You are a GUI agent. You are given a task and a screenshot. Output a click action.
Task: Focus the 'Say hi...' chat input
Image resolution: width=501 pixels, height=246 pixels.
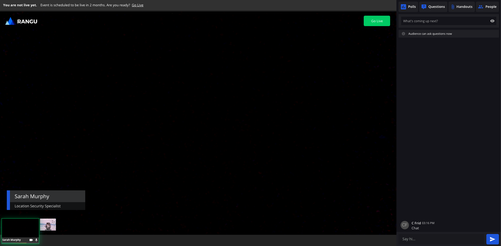pyautogui.click(x=442, y=239)
